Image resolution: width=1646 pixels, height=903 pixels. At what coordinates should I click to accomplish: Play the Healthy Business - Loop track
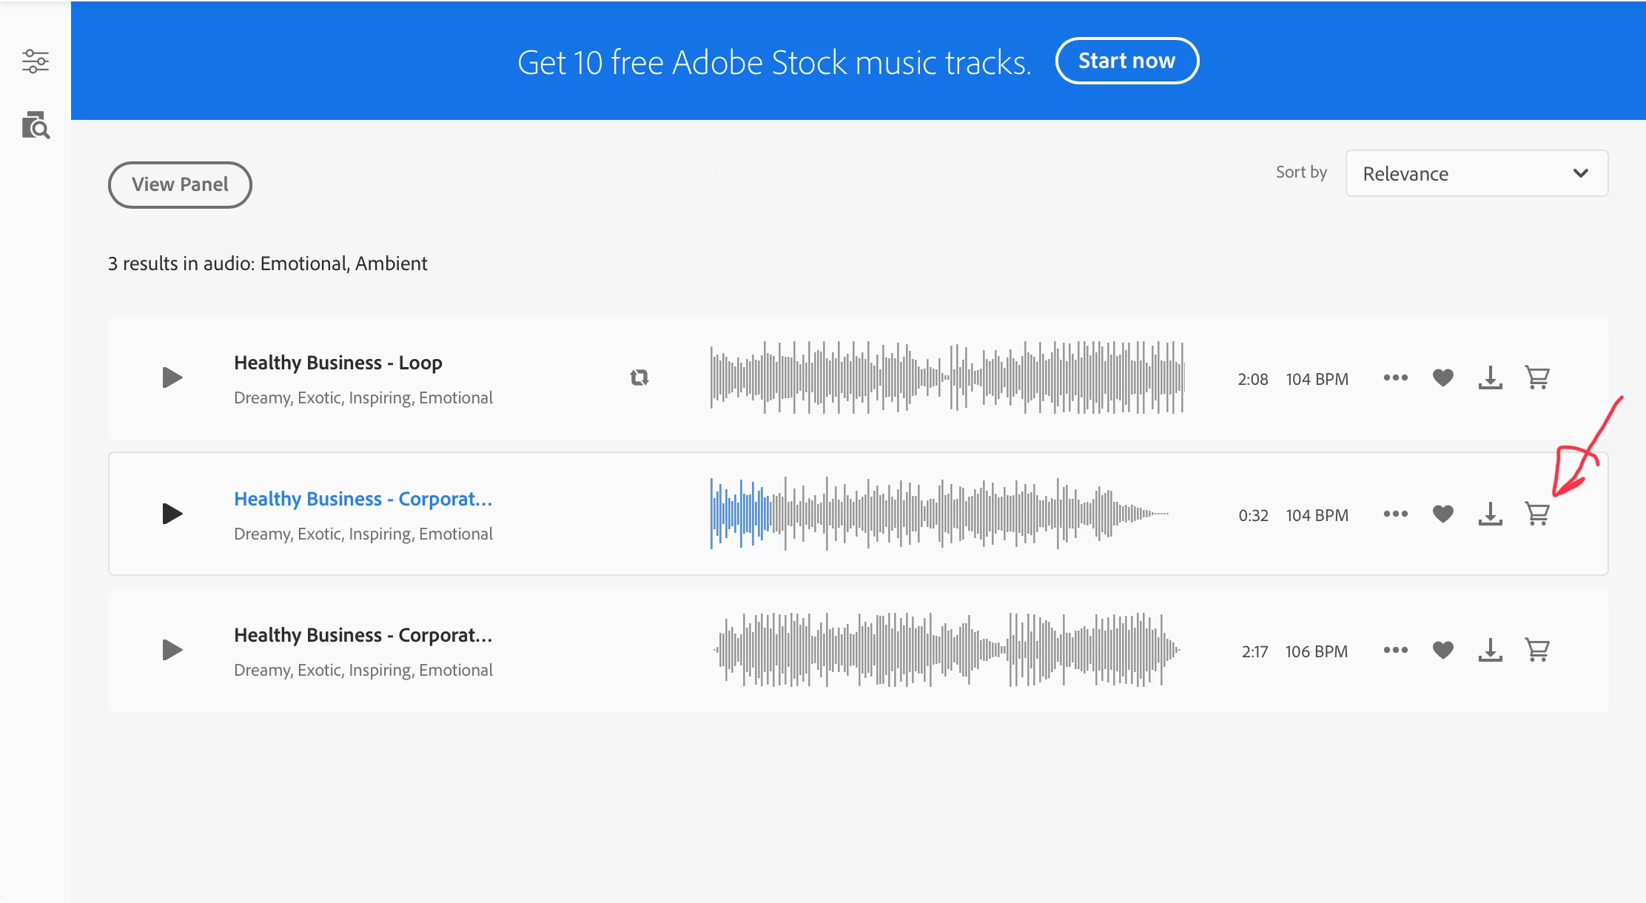point(172,377)
